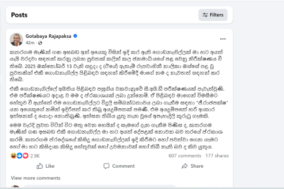Click the three-dot post options menu
This screenshot has height=189, width=284.
222,39
